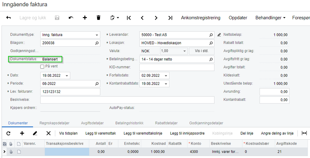Switch to Rabattdetaljer tab
The width and height of the screenshot is (310, 158).
[x=166, y=123]
